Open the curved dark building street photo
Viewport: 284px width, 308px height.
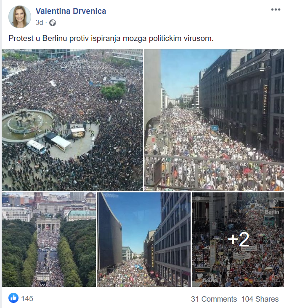click(x=143, y=240)
